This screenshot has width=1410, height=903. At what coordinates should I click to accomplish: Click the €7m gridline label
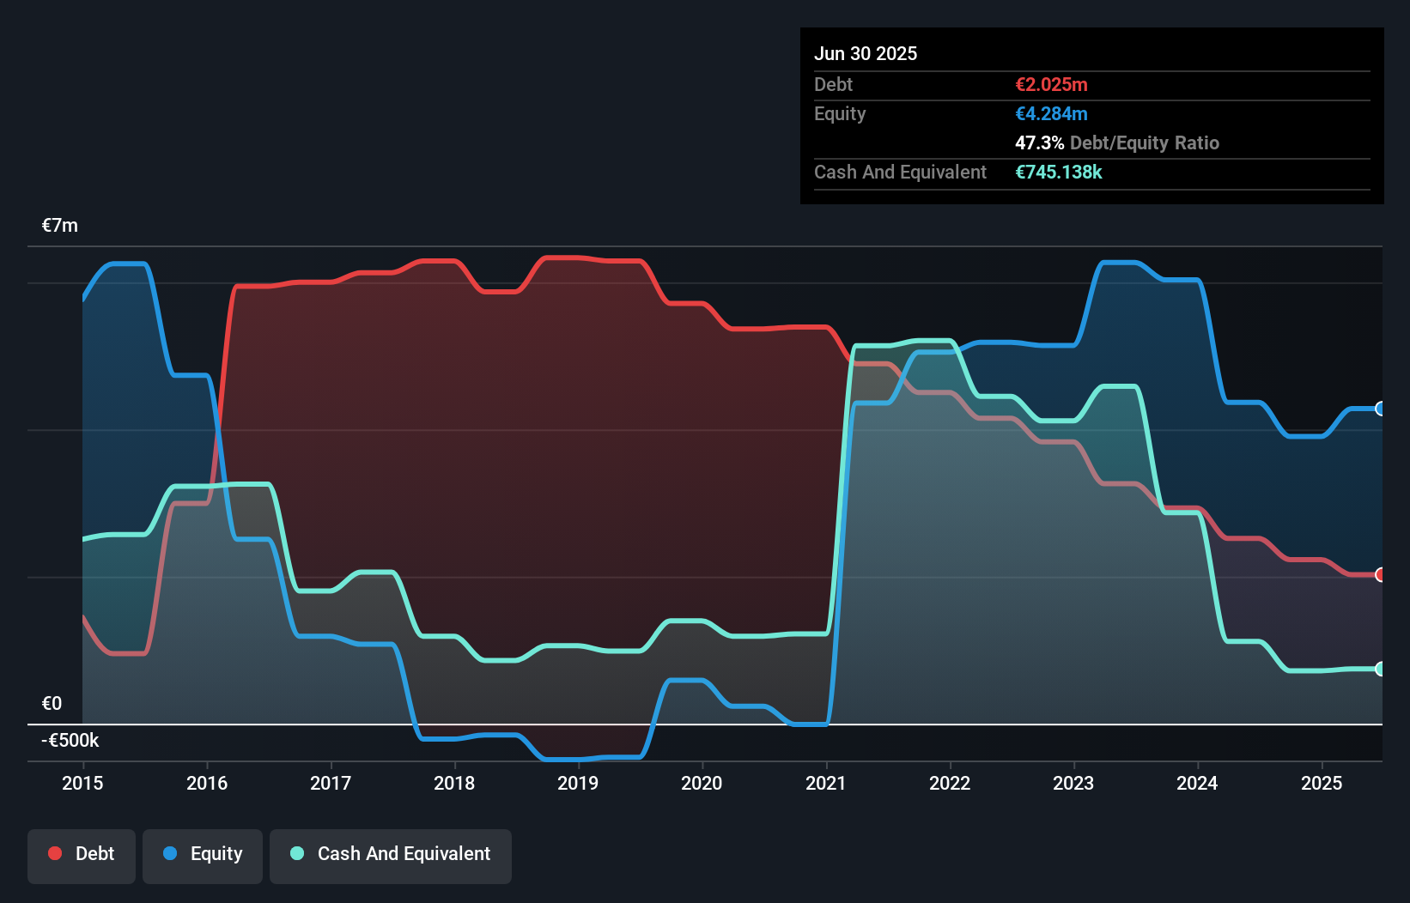[59, 225]
